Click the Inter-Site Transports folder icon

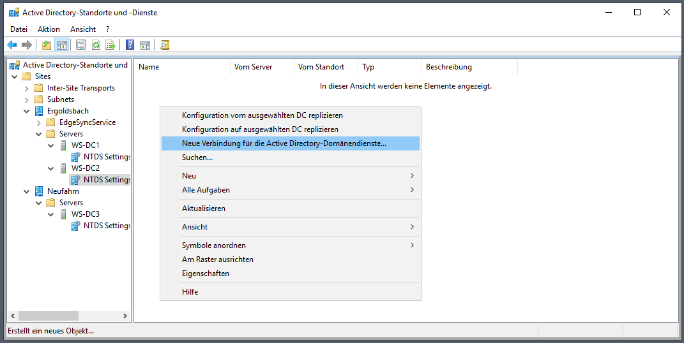coord(39,88)
